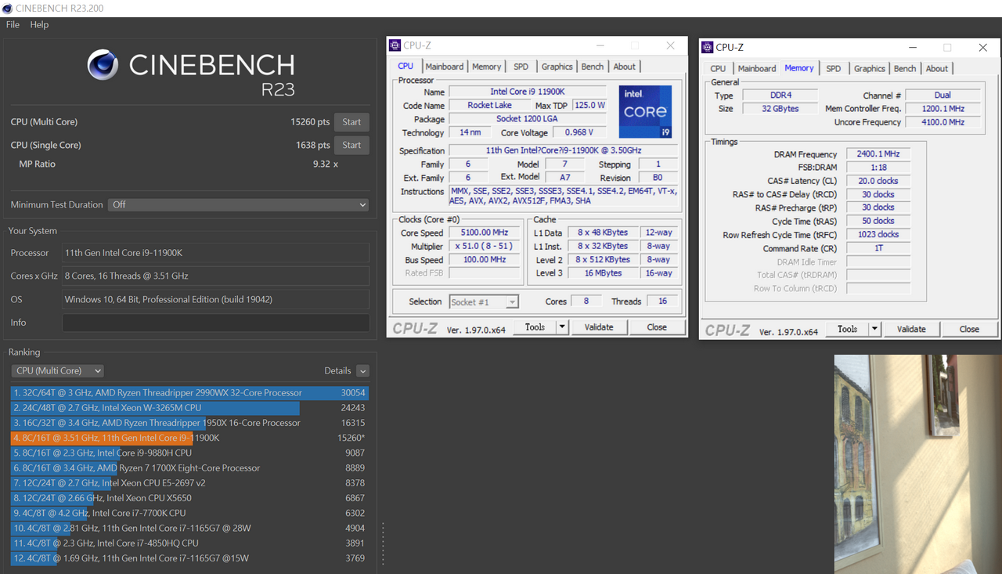Select Threadripper 2990WX ranking row
Image resolution: width=1002 pixels, height=574 pixels.
point(189,393)
